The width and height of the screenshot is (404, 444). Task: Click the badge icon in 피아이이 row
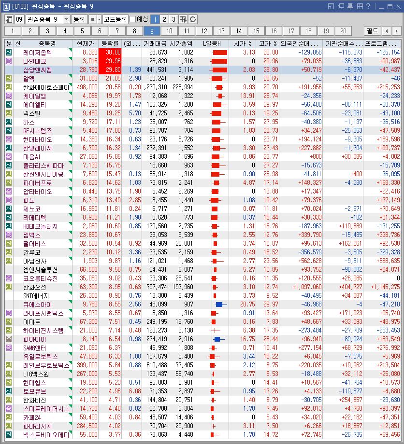(x=9, y=339)
